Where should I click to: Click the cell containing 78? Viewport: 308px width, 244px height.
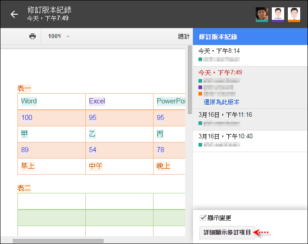169,150
